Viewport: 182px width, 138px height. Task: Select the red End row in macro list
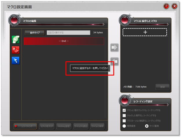63,41
